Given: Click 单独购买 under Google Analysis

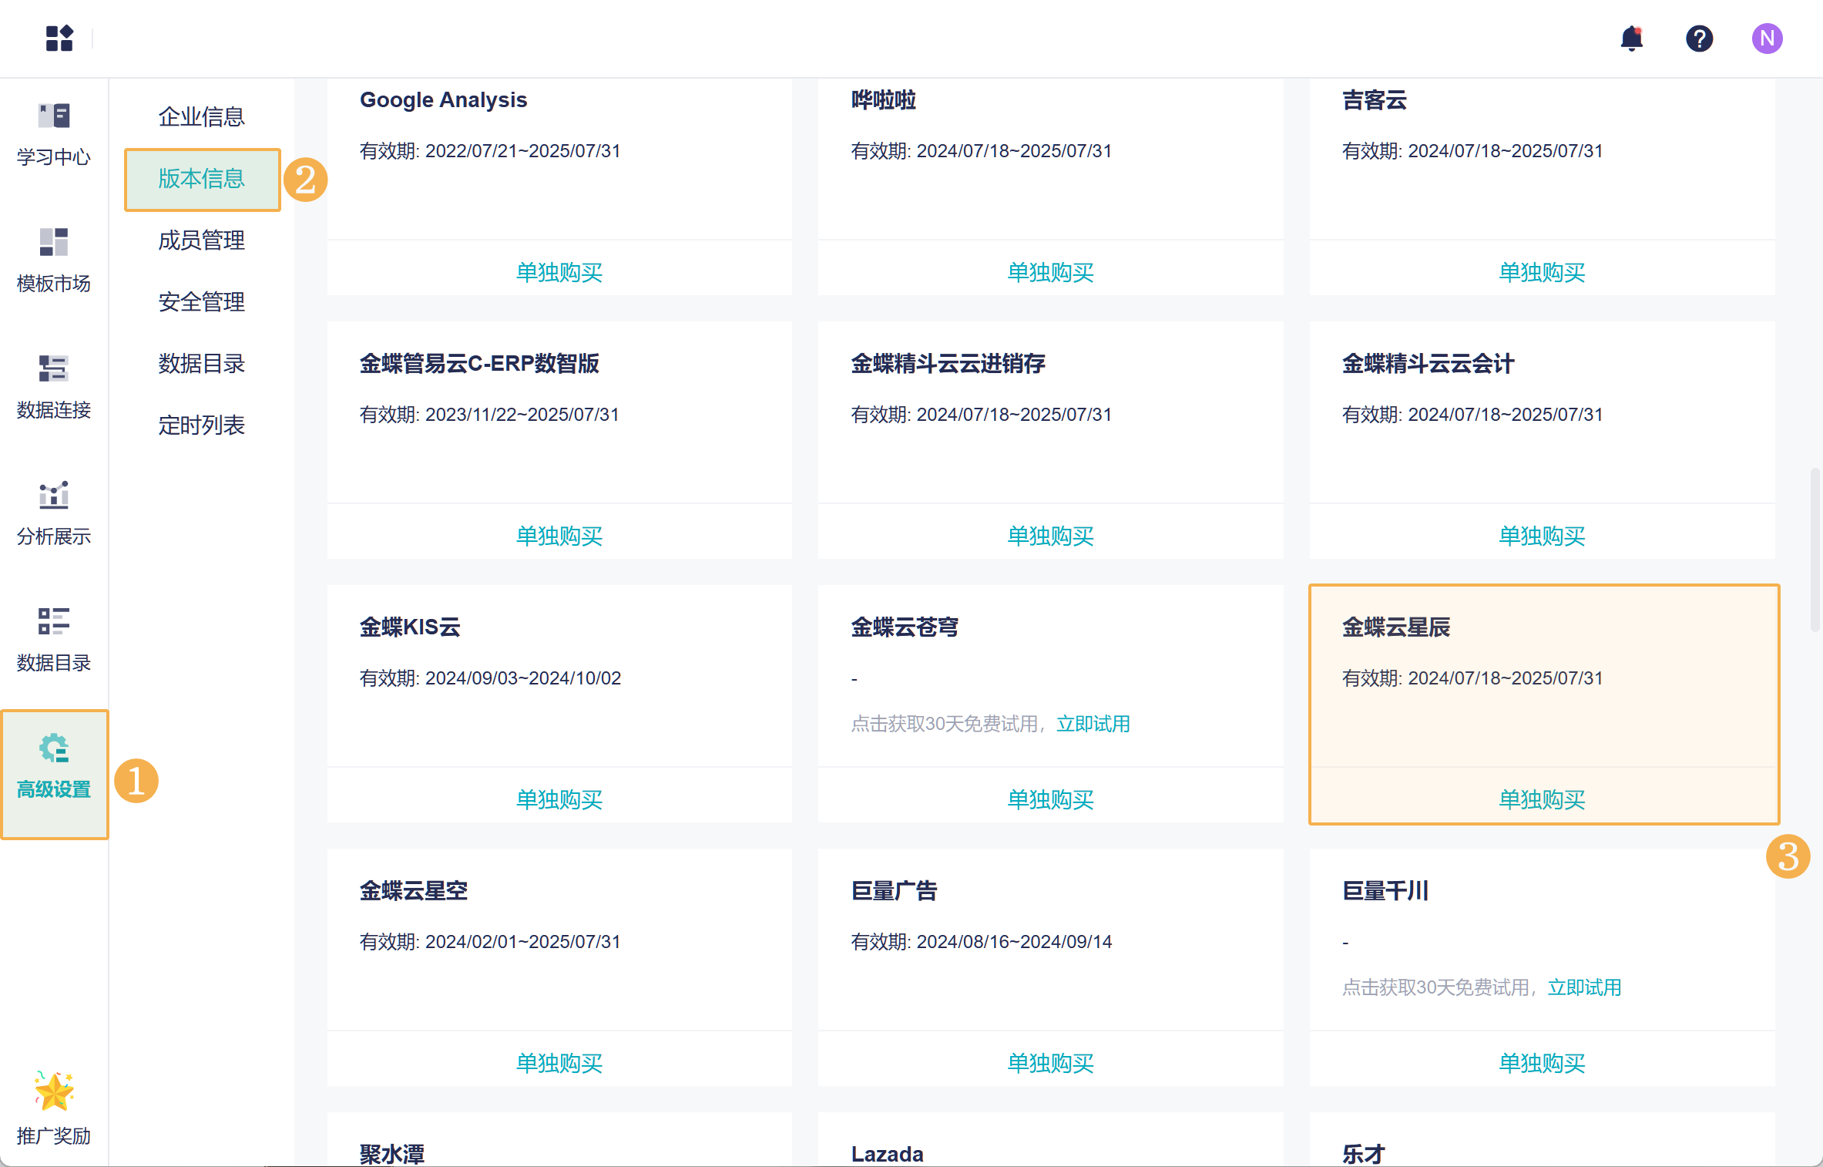Looking at the screenshot, I should click(559, 272).
